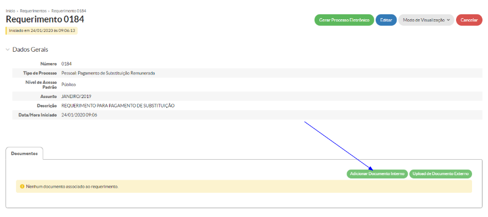This screenshot has width=488, height=217.
Task: Open the Modo de Visualização dropdown
Action: point(426,20)
